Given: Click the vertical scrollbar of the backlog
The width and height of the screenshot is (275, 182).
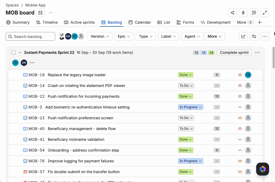Looking at the screenshot, I should [273, 58].
